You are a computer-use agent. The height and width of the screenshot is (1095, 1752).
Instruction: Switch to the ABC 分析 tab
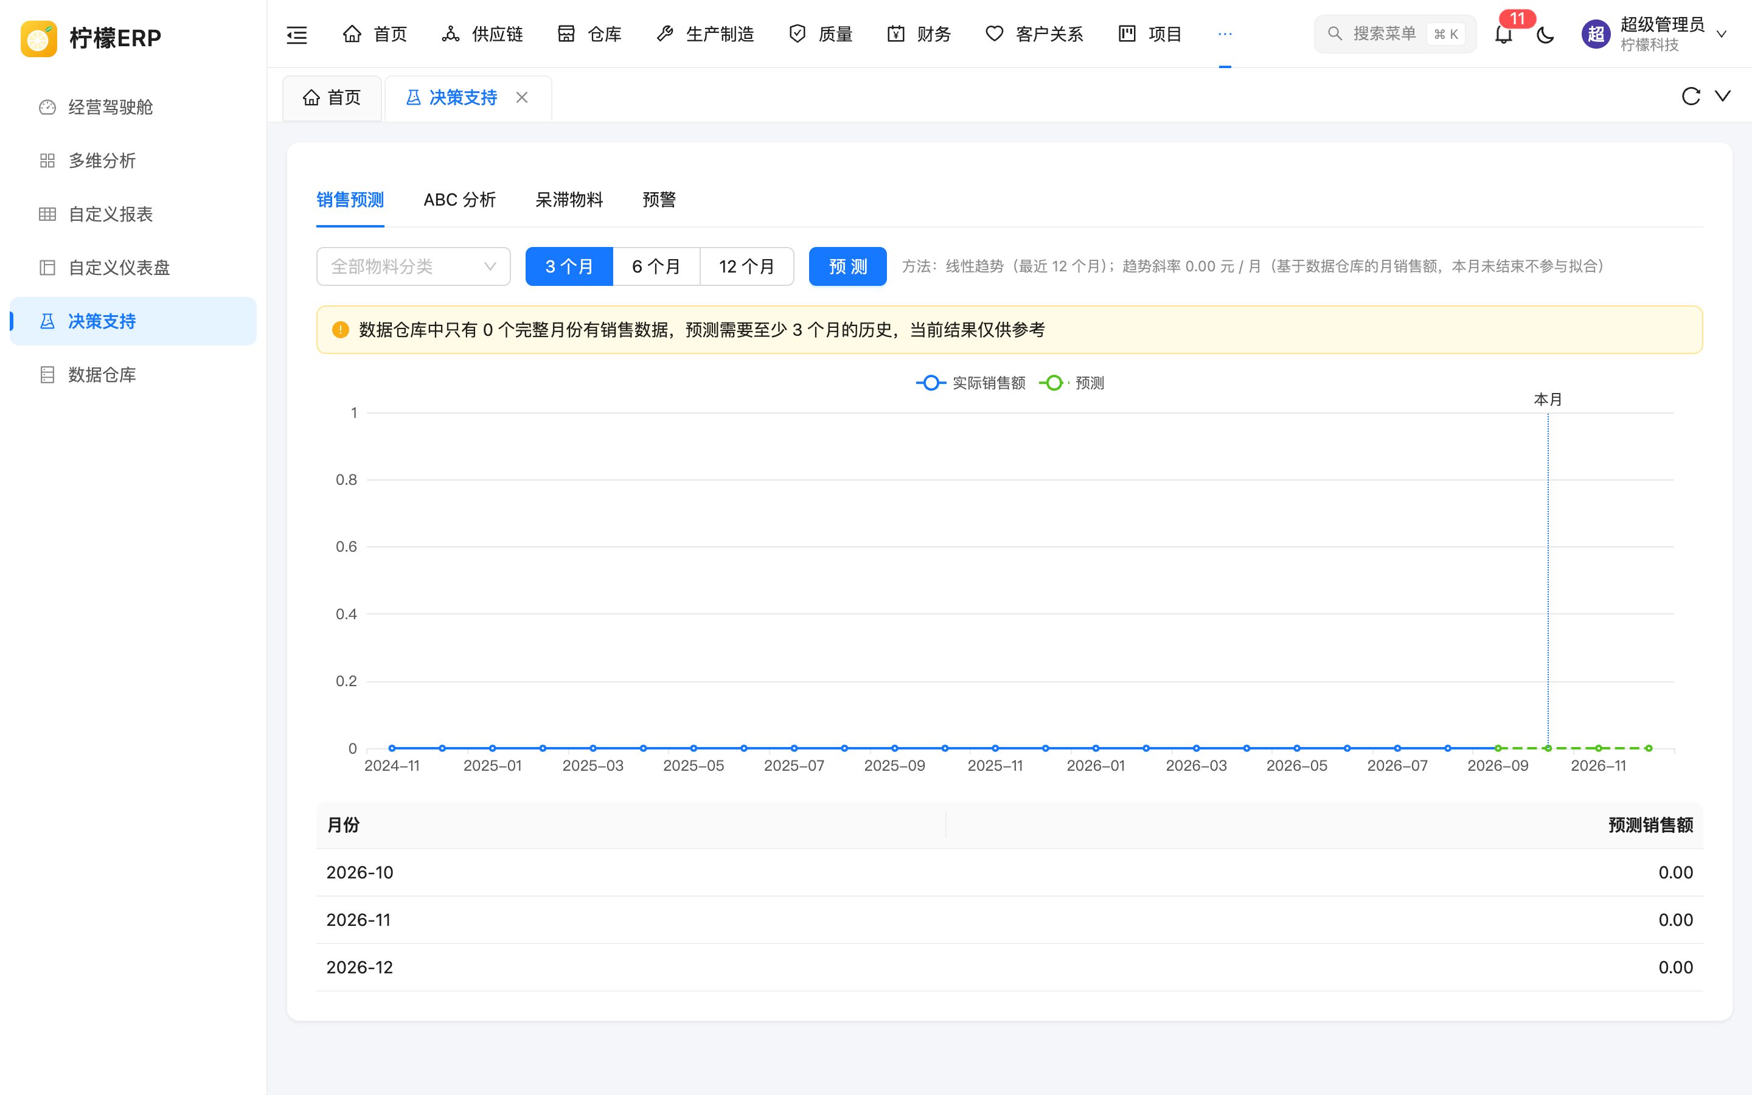click(x=460, y=200)
